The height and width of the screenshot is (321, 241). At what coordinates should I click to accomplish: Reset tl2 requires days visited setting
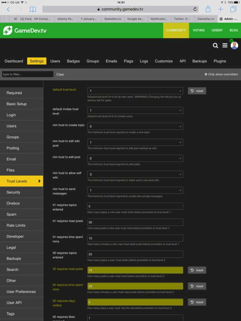pyautogui.click(x=197, y=302)
